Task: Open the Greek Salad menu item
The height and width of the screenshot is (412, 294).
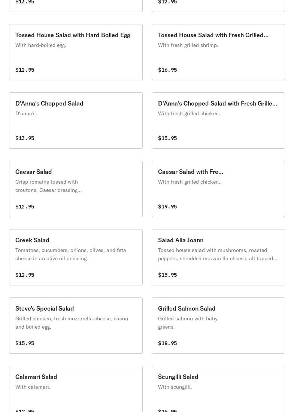Action: pos(32,240)
